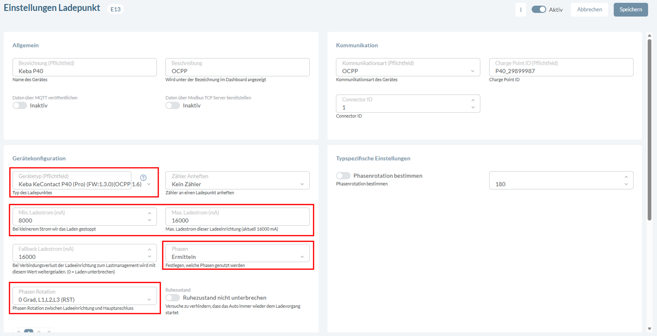Enable Daten über Modbus TCP Server switch
This screenshot has width=657, height=336.
tap(172, 105)
